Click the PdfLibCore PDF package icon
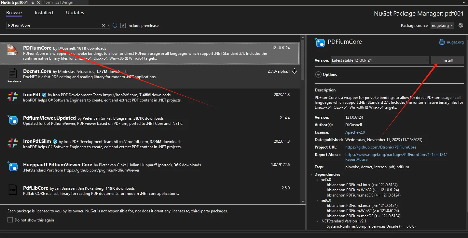The image size is (468, 238). (13, 190)
